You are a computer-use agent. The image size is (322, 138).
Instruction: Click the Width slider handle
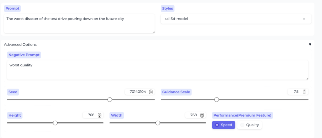click(x=158, y=123)
